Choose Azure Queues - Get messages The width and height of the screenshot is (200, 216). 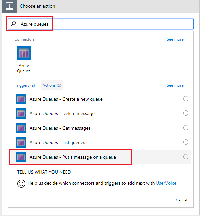click(100, 128)
